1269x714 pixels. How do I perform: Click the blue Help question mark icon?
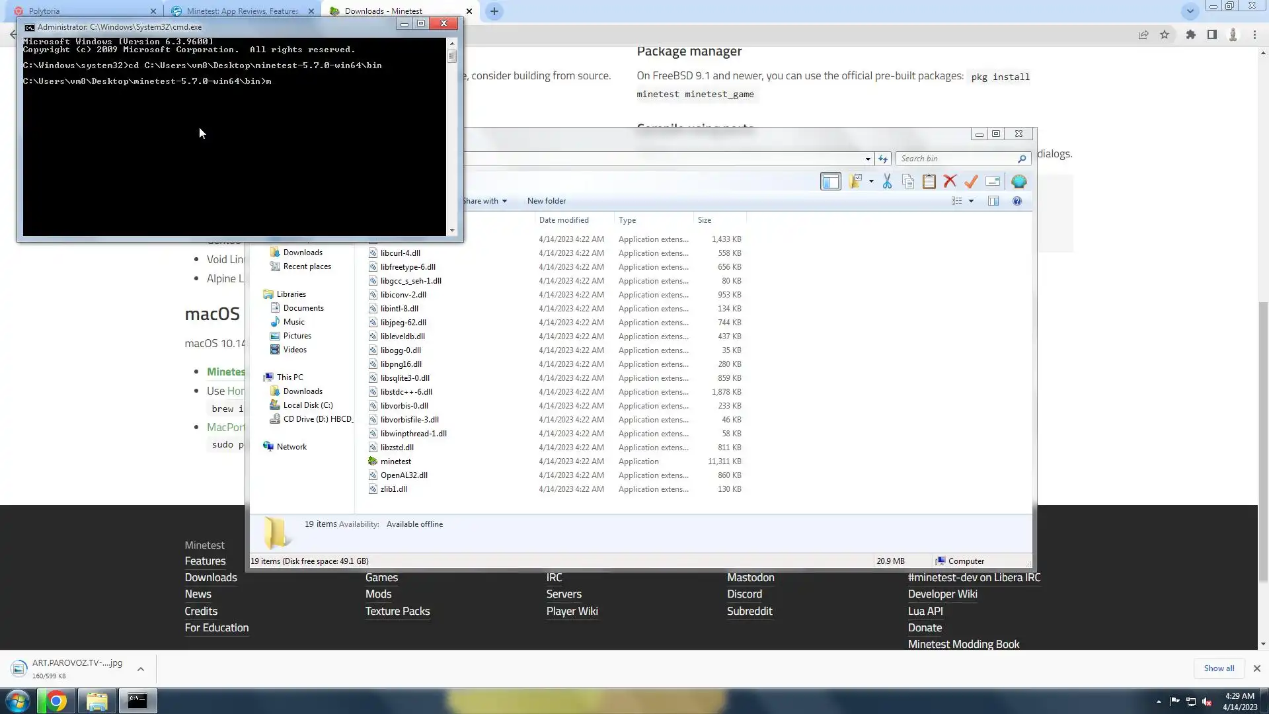tap(1017, 201)
